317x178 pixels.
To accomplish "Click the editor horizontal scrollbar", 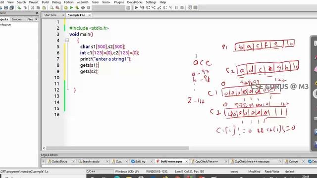I will point(117,148).
